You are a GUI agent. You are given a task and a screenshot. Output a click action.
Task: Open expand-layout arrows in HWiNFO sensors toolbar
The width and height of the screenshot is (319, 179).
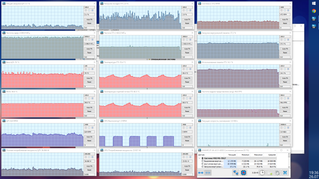201,173
